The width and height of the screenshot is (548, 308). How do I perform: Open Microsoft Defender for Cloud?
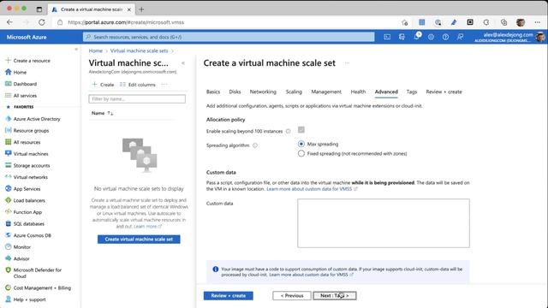tap(33, 273)
